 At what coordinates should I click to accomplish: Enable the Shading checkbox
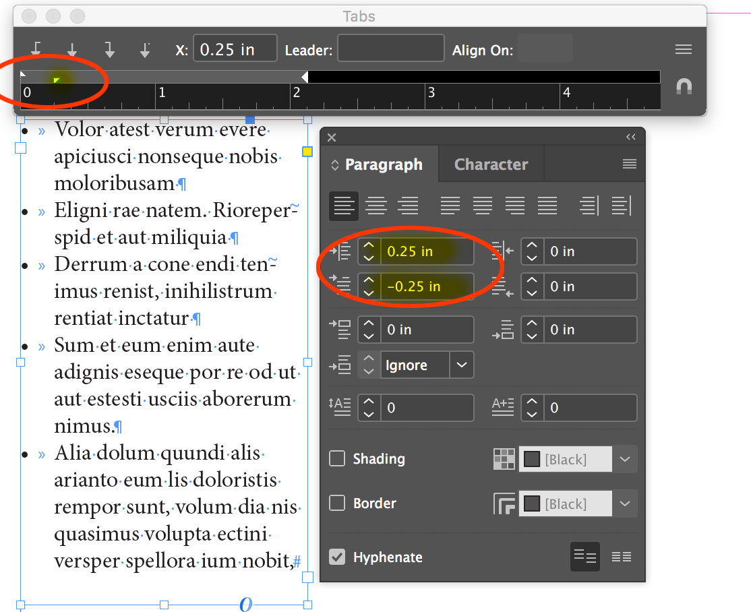[337, 458]
